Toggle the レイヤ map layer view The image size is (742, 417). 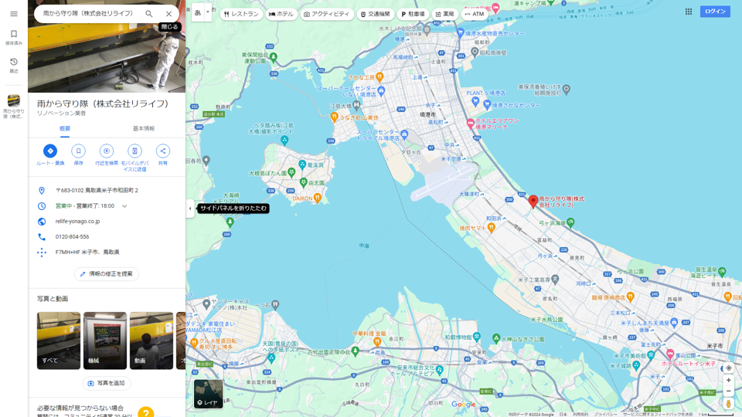(208, 393)
